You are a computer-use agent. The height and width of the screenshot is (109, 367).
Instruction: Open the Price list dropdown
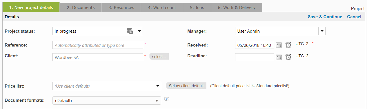click(157, 86)
